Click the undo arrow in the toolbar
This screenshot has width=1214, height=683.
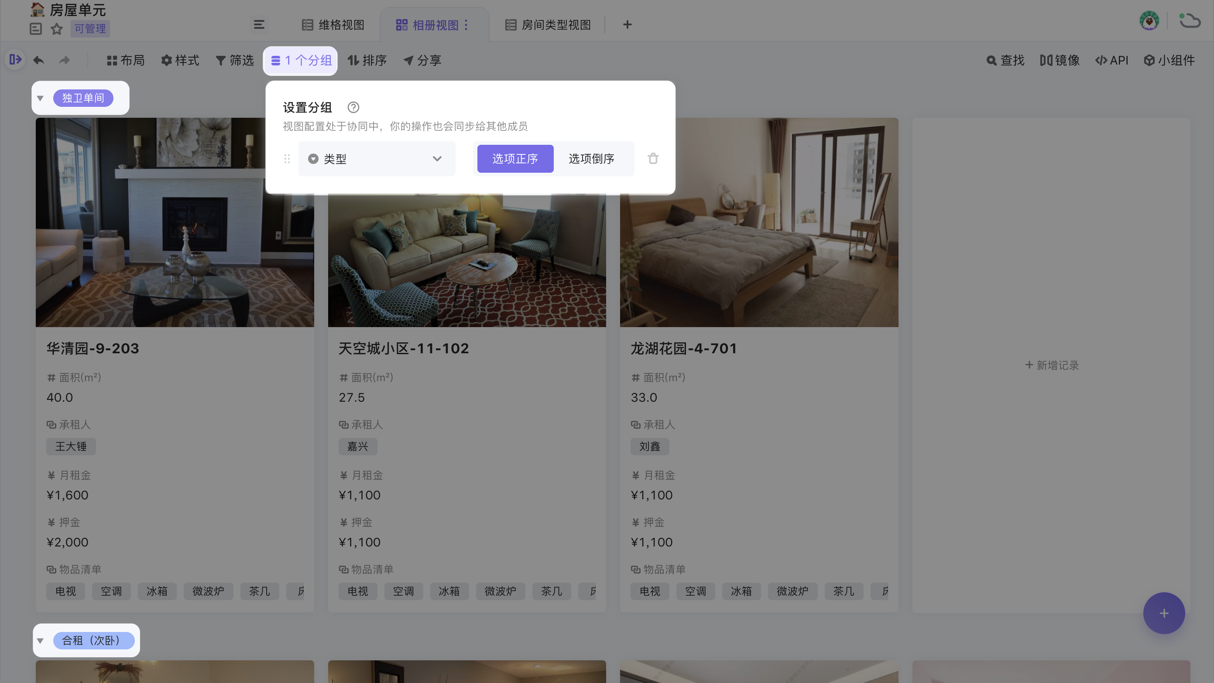(x=39, y=60)
